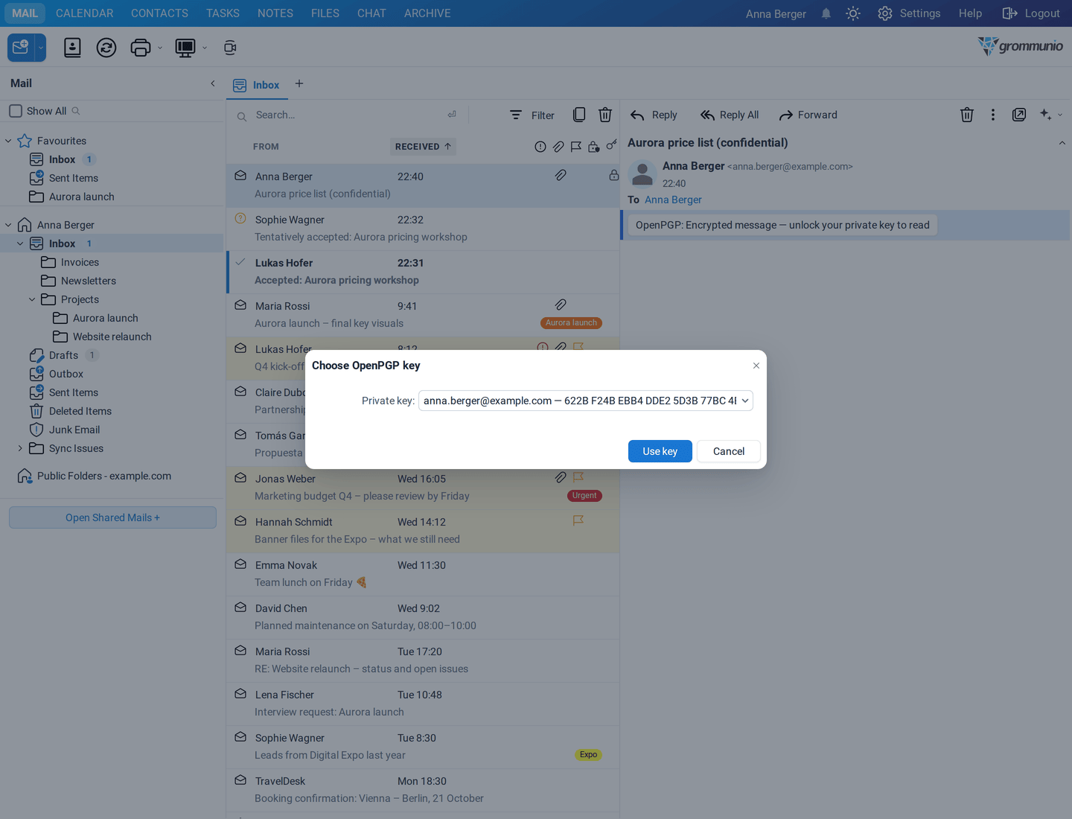Screen dimensions: 1072x819
Task: Sort by the RECEIVED column header
Action: (423, 147)
